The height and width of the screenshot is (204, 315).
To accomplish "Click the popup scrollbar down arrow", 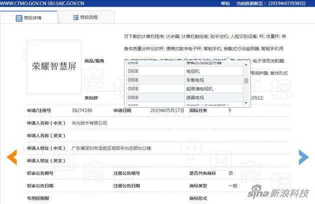I will point(246,103).
